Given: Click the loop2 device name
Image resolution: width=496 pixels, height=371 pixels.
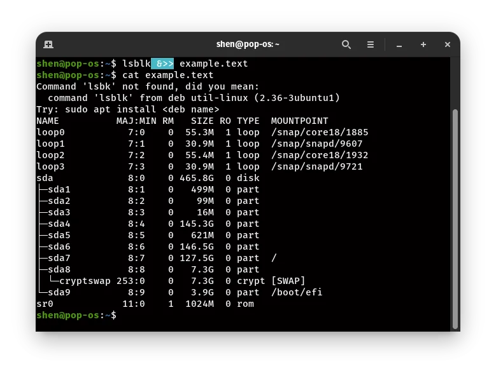Looking at the screenshot, I should point(50,155).
